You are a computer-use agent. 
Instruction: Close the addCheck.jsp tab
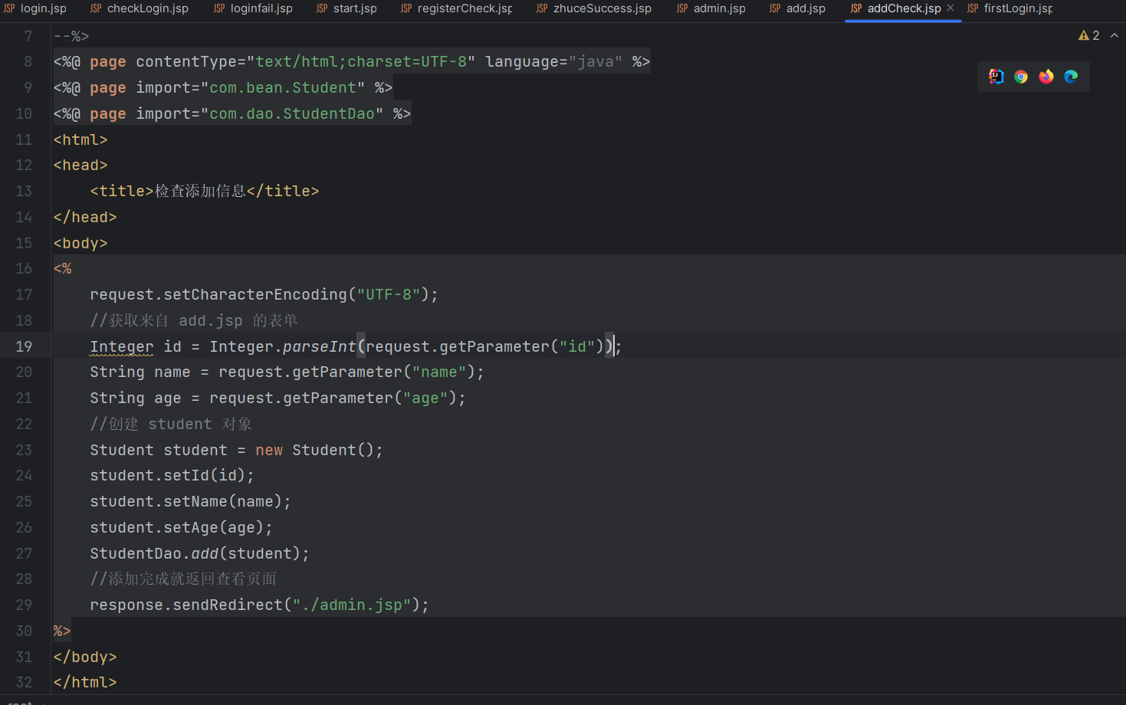coord(950,8)
